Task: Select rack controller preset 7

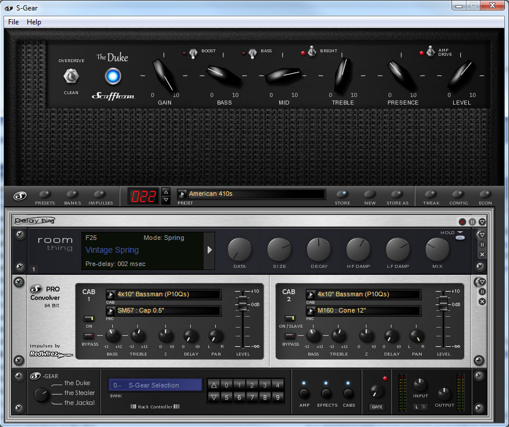Action: click(x=252, y=397)
